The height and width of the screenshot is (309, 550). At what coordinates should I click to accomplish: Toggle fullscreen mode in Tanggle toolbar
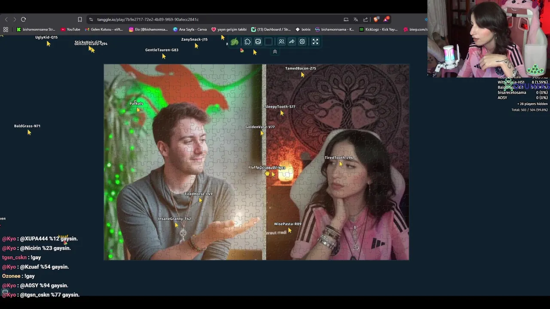click(x=315, y=42)
